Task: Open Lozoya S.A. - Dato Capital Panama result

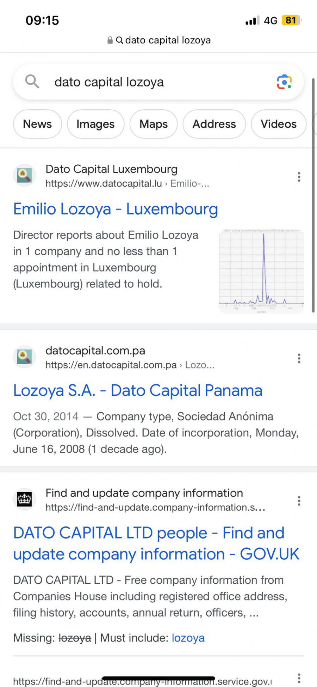Action: tap(138, 391)
